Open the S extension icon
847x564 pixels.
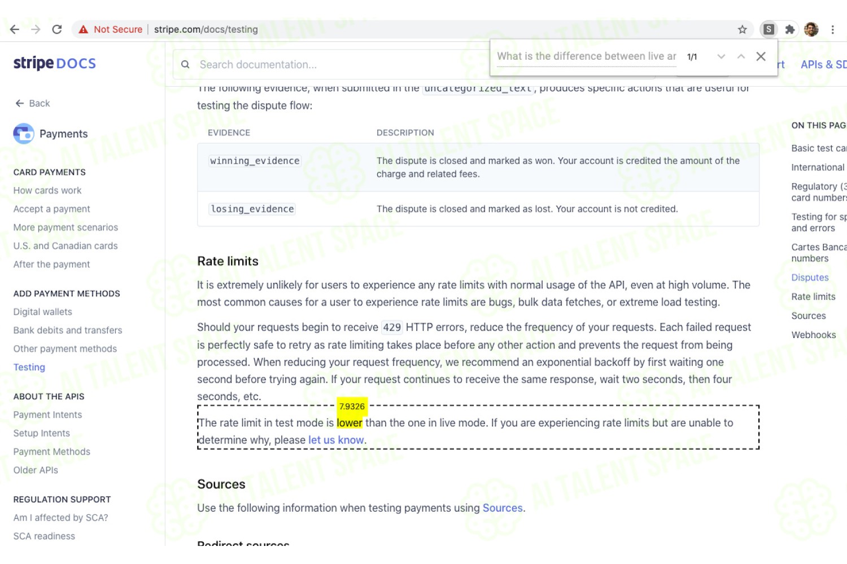pos(769,29)
